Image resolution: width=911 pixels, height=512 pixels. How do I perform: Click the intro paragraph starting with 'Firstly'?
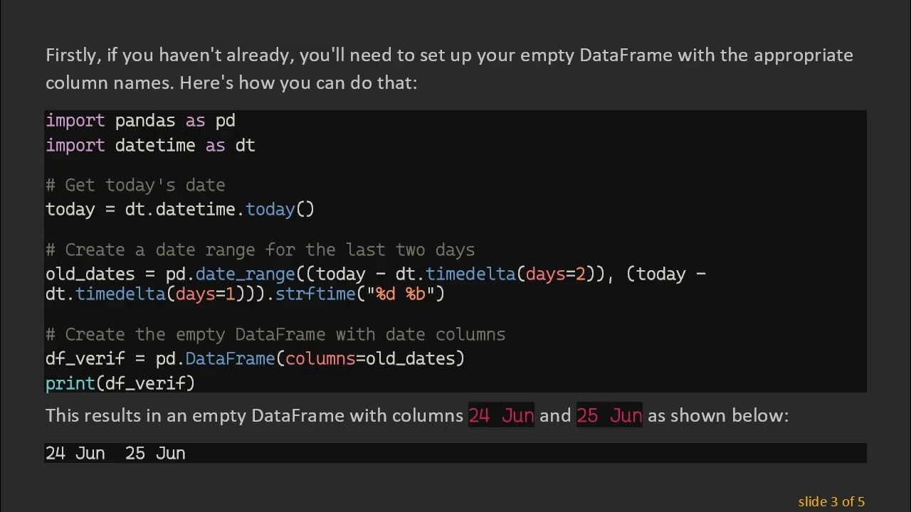coord(449,69)
